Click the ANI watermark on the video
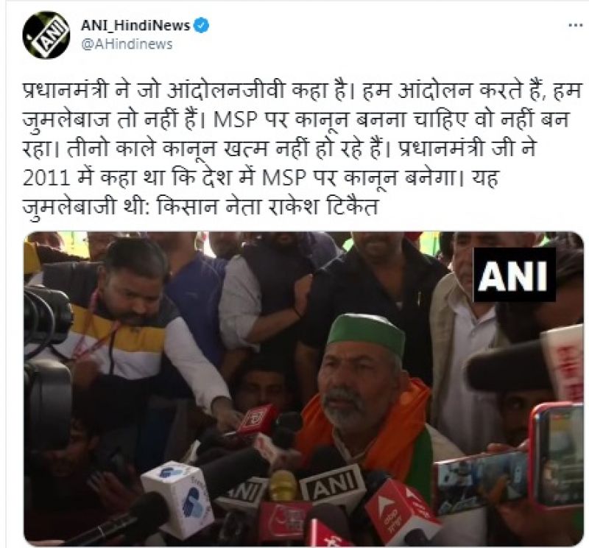Viewport: 589px width, 548px height. pos(514,275)
